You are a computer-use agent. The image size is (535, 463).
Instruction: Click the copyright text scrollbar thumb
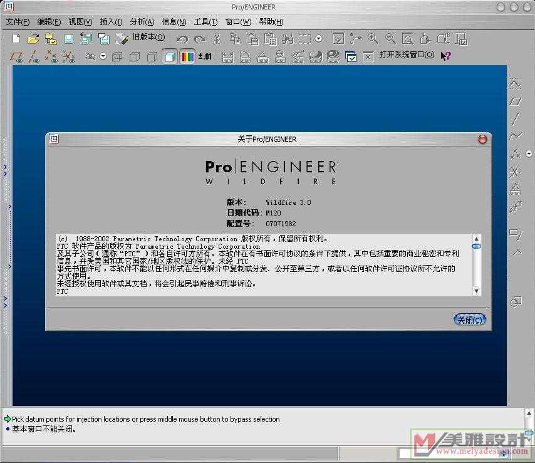[x=476, y=246]
